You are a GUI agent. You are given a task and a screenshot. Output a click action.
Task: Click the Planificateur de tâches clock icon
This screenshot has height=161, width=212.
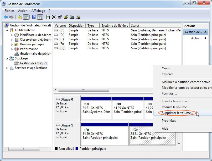pos(17,35)
